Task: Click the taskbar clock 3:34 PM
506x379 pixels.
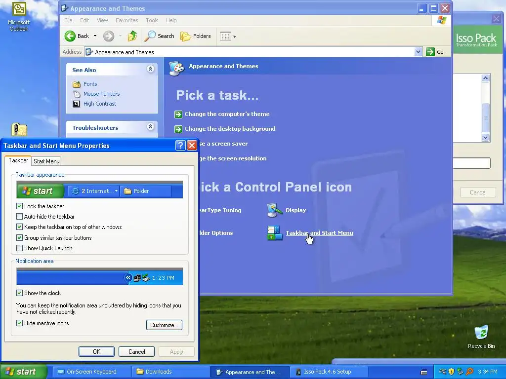Action: [x=487, y=372]
